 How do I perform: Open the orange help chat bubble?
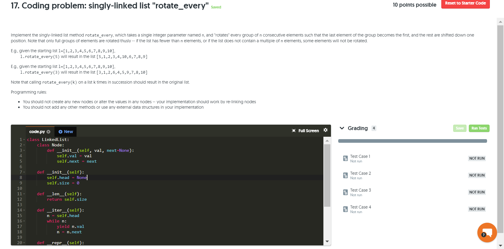coord(487,232)
